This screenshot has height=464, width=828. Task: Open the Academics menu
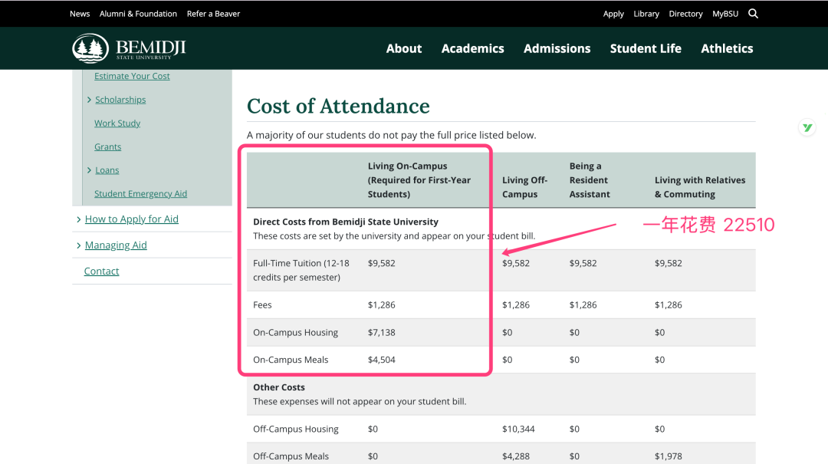point(472,48)
